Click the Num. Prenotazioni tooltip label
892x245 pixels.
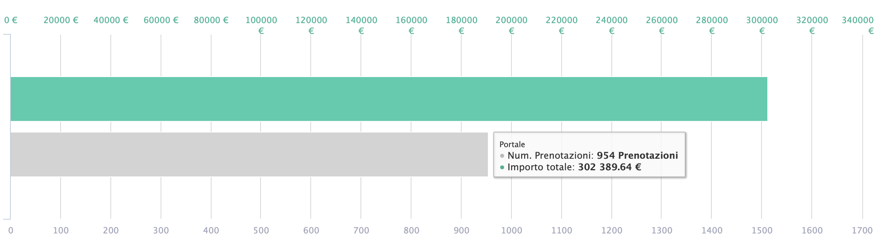[550, 156]
